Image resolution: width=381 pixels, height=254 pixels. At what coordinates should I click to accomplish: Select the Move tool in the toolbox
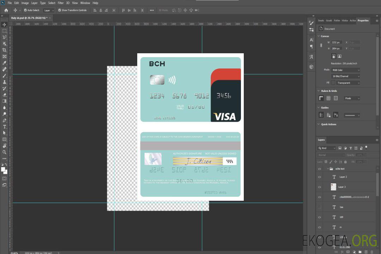tap(4, 25)
